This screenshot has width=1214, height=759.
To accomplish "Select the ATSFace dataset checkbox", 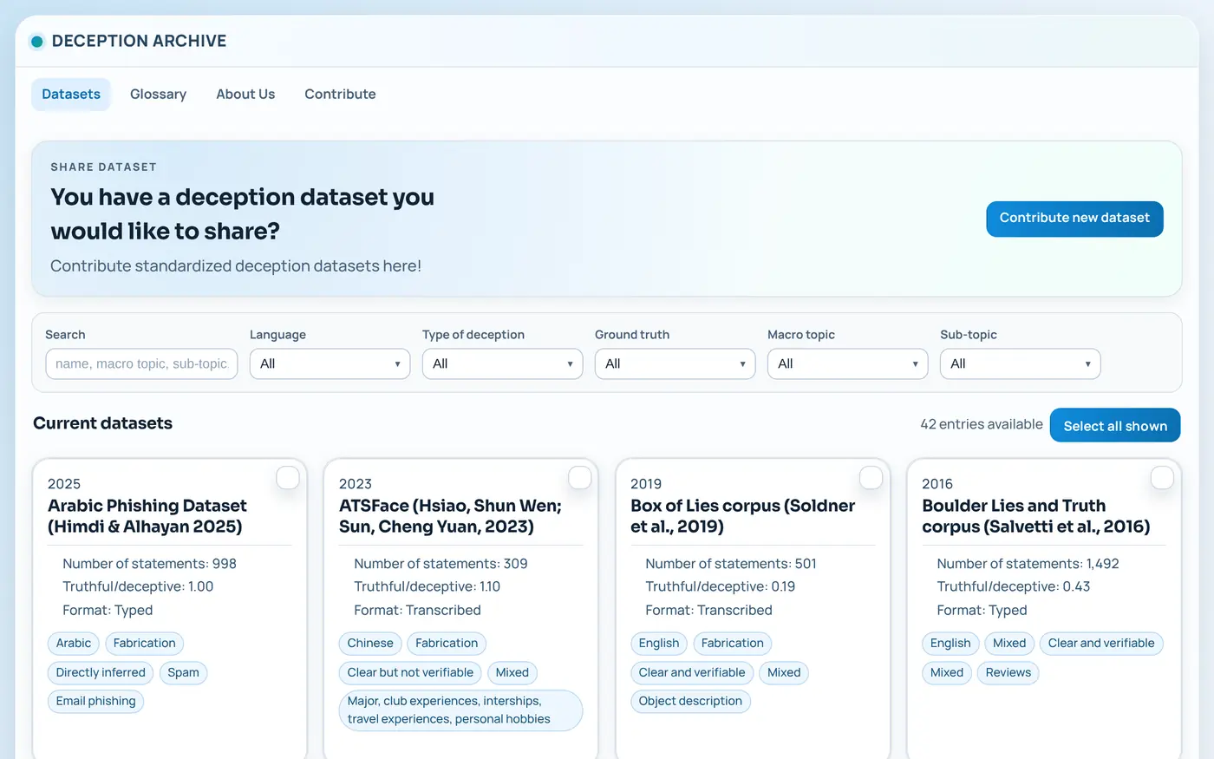I will pos(579,478).
